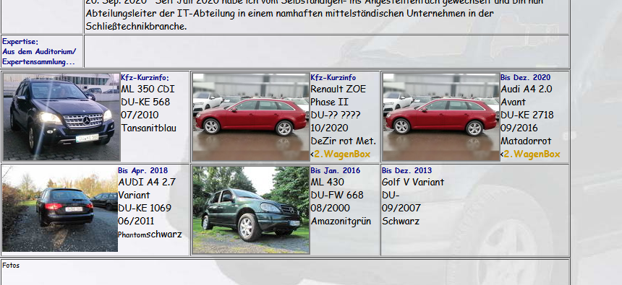Open the red Renault ZOE Phase II photo

[251, 117]
